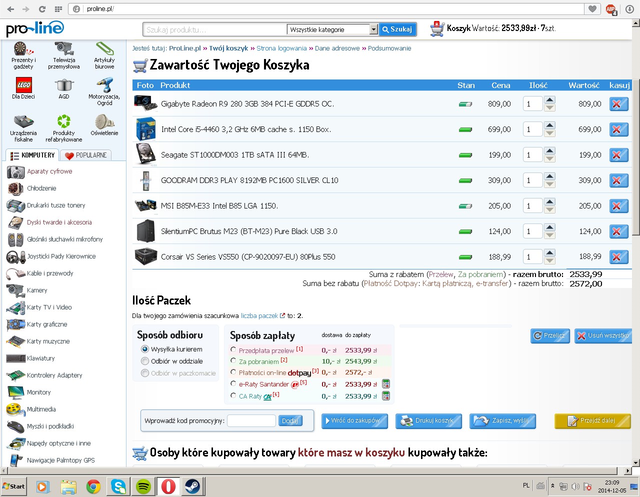Click Przelicz to recalculate cart
This screenshot has height=497, width=640.
(x=550, y=336)
